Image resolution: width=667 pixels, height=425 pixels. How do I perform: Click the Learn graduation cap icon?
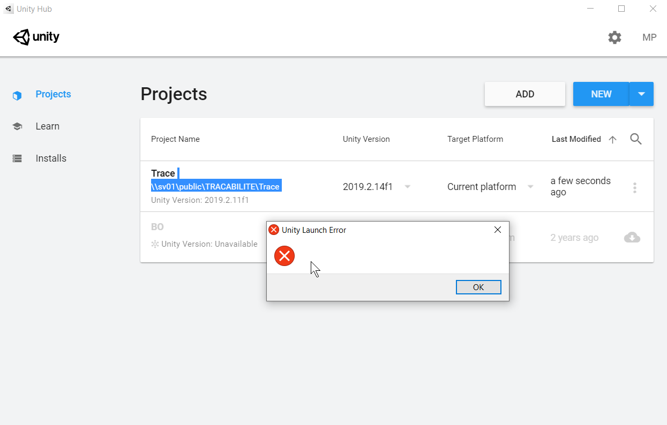point(17,127)
